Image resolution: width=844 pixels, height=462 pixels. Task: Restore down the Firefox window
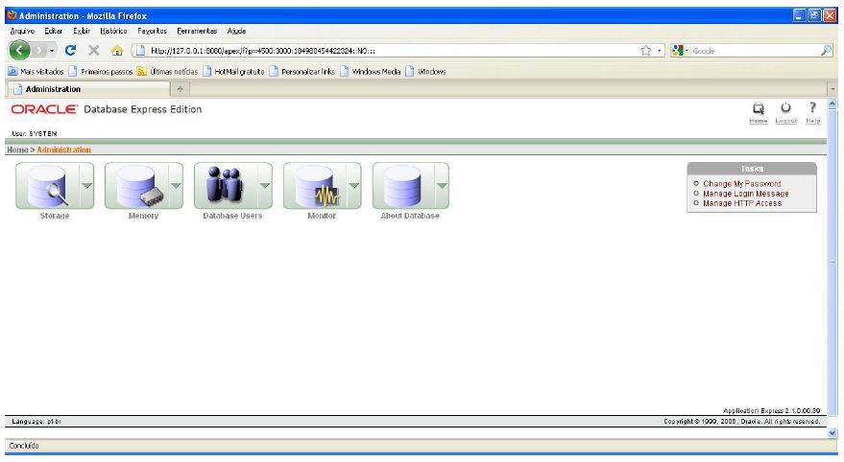[814, 15]
